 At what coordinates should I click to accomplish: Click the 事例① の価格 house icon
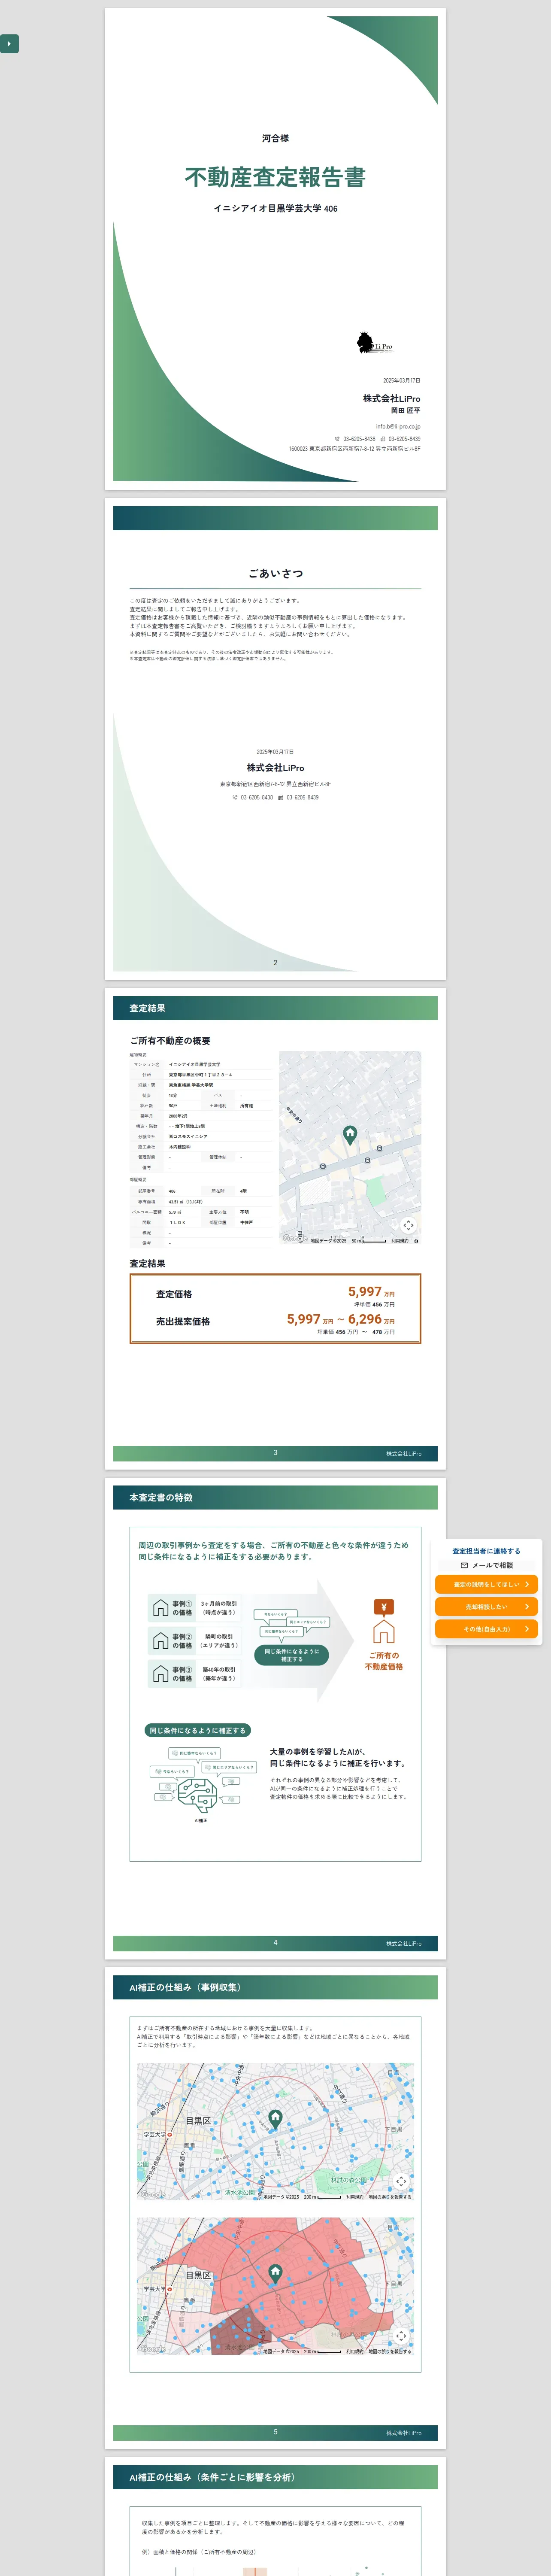pyautogui.click(x=160, y=1608)
